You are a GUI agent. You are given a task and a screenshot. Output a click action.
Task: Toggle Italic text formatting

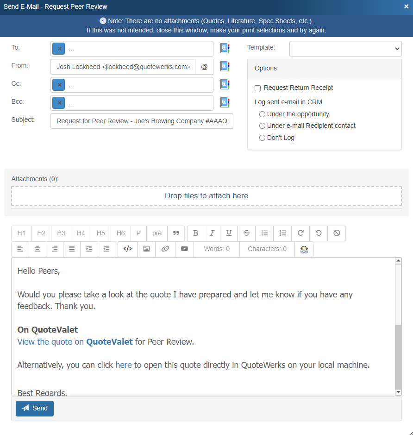click(212, 233)
